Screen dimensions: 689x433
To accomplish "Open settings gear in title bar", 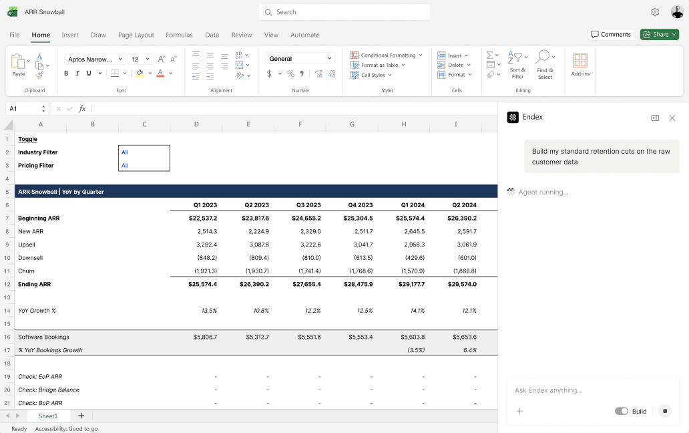I will point(655,12).
